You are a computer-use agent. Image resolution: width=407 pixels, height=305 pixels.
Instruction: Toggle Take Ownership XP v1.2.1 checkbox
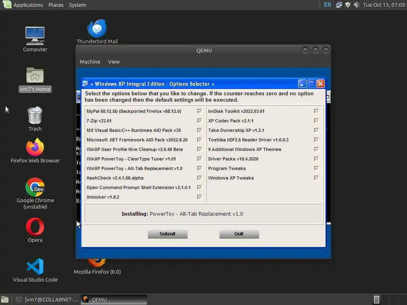(316, 130)
